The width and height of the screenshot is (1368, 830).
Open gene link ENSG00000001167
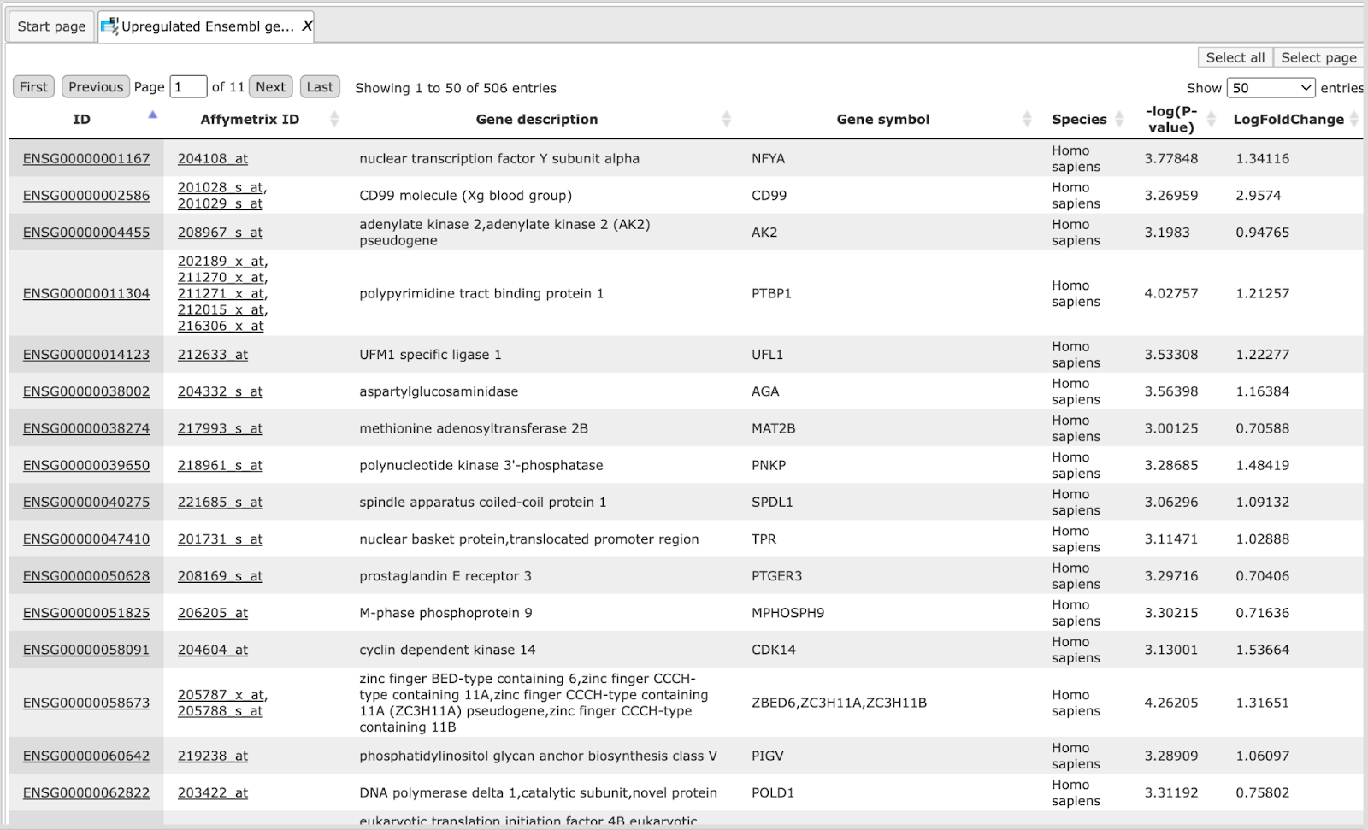[86, 158]
